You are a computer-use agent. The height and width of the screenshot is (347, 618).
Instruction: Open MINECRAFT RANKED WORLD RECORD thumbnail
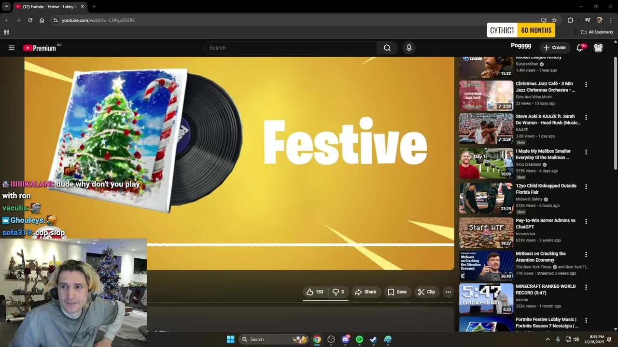[x=486, y=298]
